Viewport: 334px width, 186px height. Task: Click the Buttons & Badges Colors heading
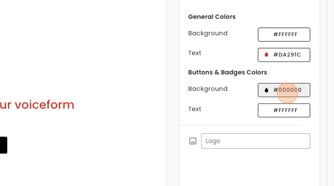coord(228,73)
